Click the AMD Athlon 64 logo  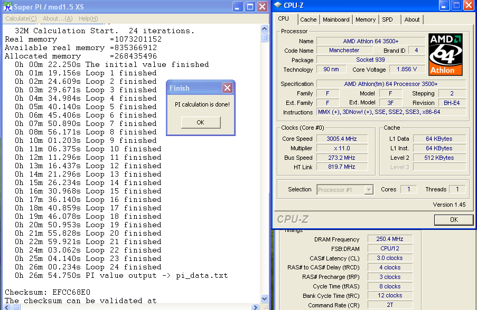point(445,54)
